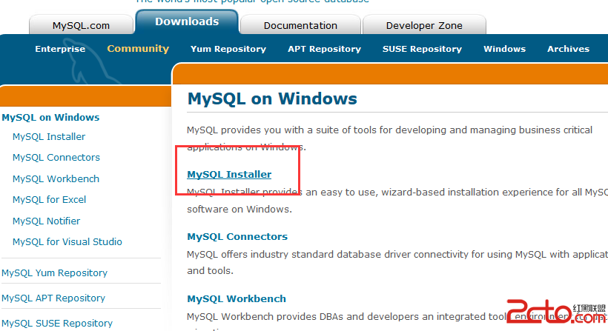Open the MySQL.com tab

coord(81,26)
